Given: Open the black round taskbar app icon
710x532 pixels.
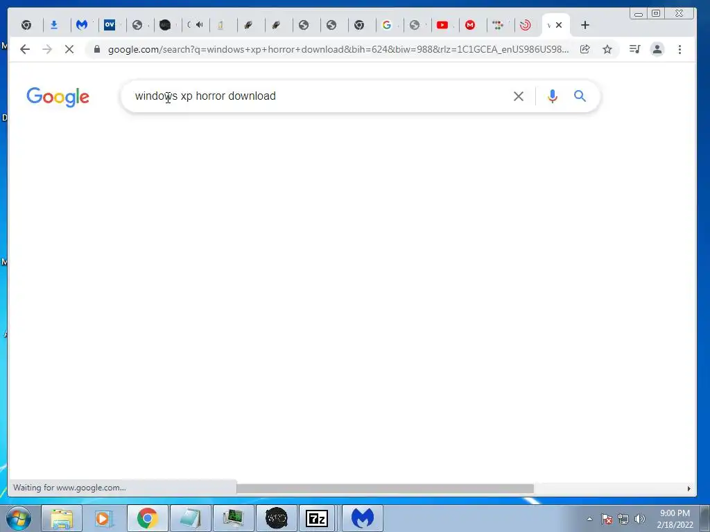Looking at the screenshot, I should pos(276,518).
